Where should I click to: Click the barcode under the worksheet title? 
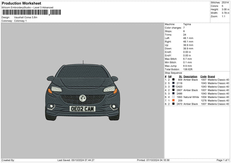coord(25,12)
